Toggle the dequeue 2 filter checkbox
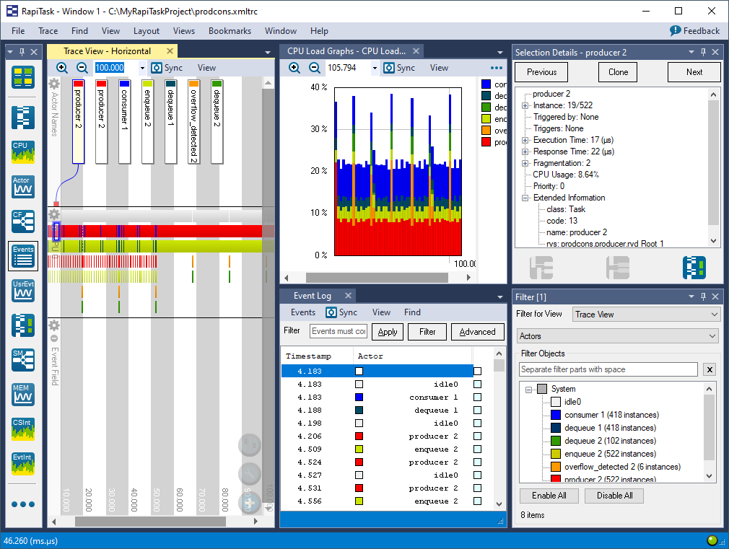The width and height of the screenshot is (729, 549). click(556, 441)
